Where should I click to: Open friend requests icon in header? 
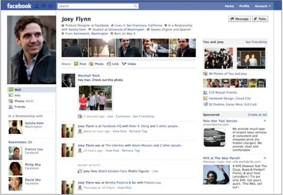37,6
